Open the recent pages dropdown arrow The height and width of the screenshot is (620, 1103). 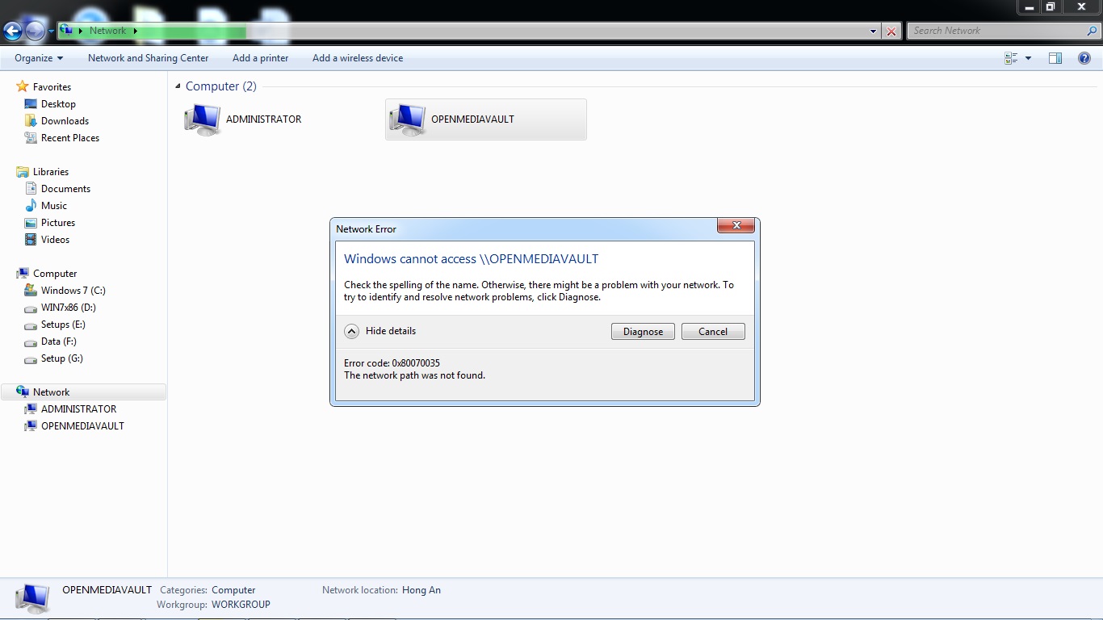[x=51, y=31]
